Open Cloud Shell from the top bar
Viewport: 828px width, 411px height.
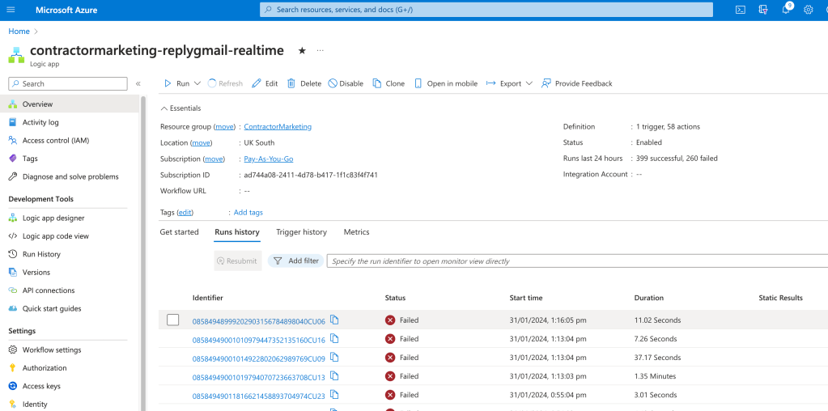click(x=741, y=10)
